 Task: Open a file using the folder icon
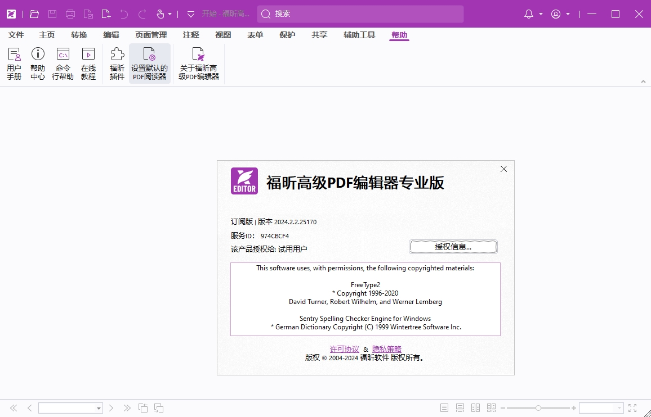[x=34, y=14]
